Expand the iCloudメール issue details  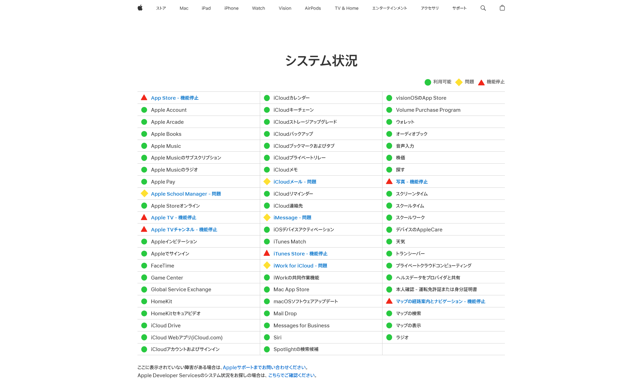[x=295, y=182]
